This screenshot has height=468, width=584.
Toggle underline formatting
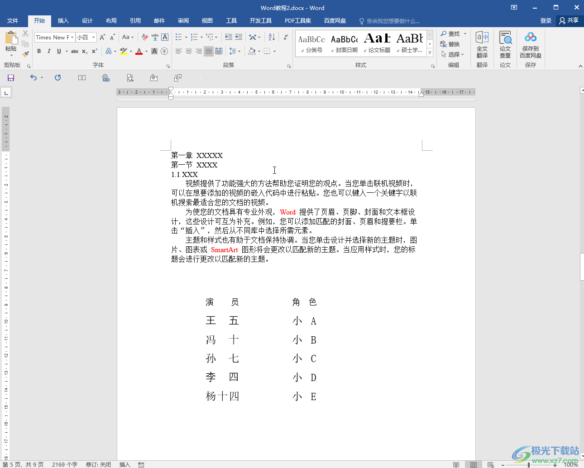(x=59, y=51)
